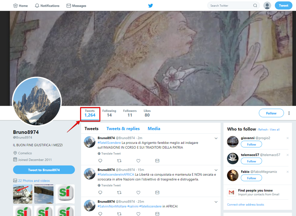
Task: Open giovanni's profile avatar
Action: tap(233, 142)
